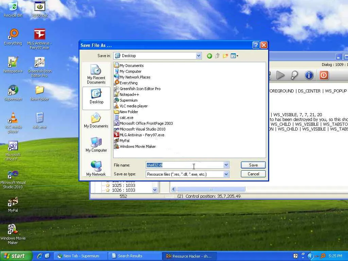Select the MyPal desktop shortcut
348x261 pixels.
[x=13, y=204]
